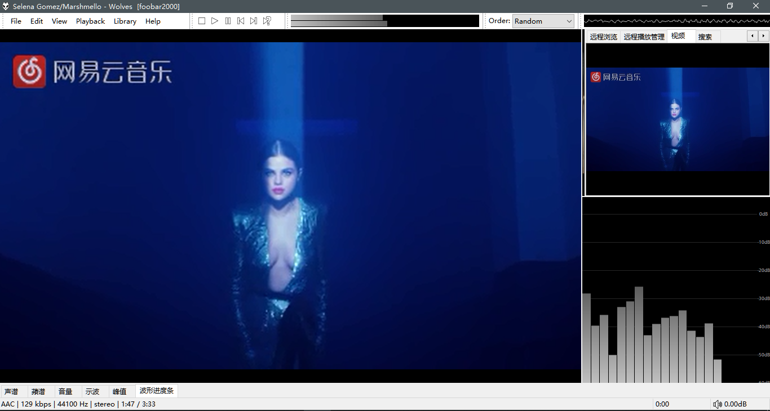Select the 声谱 tab at bottom
770x411 pixels.
tap(11, 391)
